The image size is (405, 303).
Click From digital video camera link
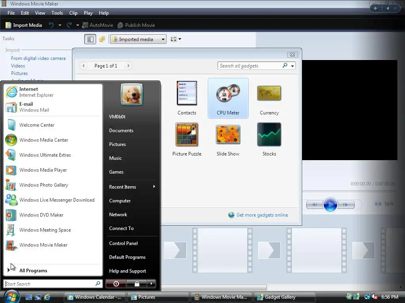[38, 58]
